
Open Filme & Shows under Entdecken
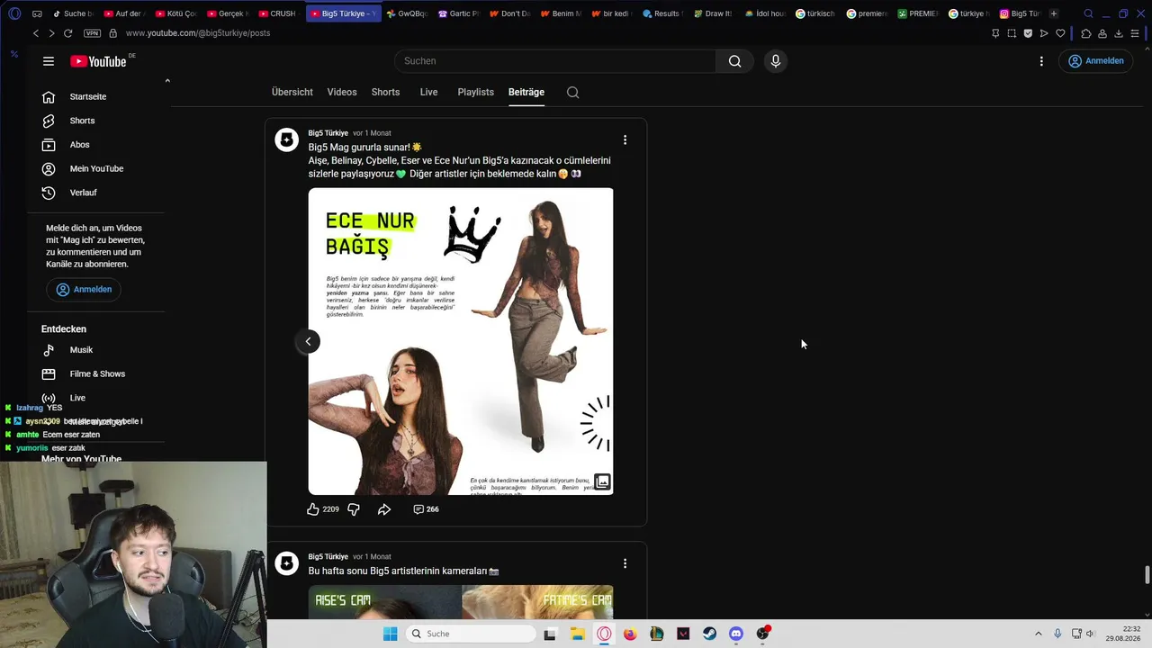97,373
